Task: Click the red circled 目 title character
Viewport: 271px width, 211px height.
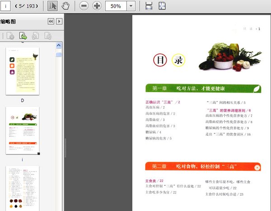Action: click(x=160, y=60)
